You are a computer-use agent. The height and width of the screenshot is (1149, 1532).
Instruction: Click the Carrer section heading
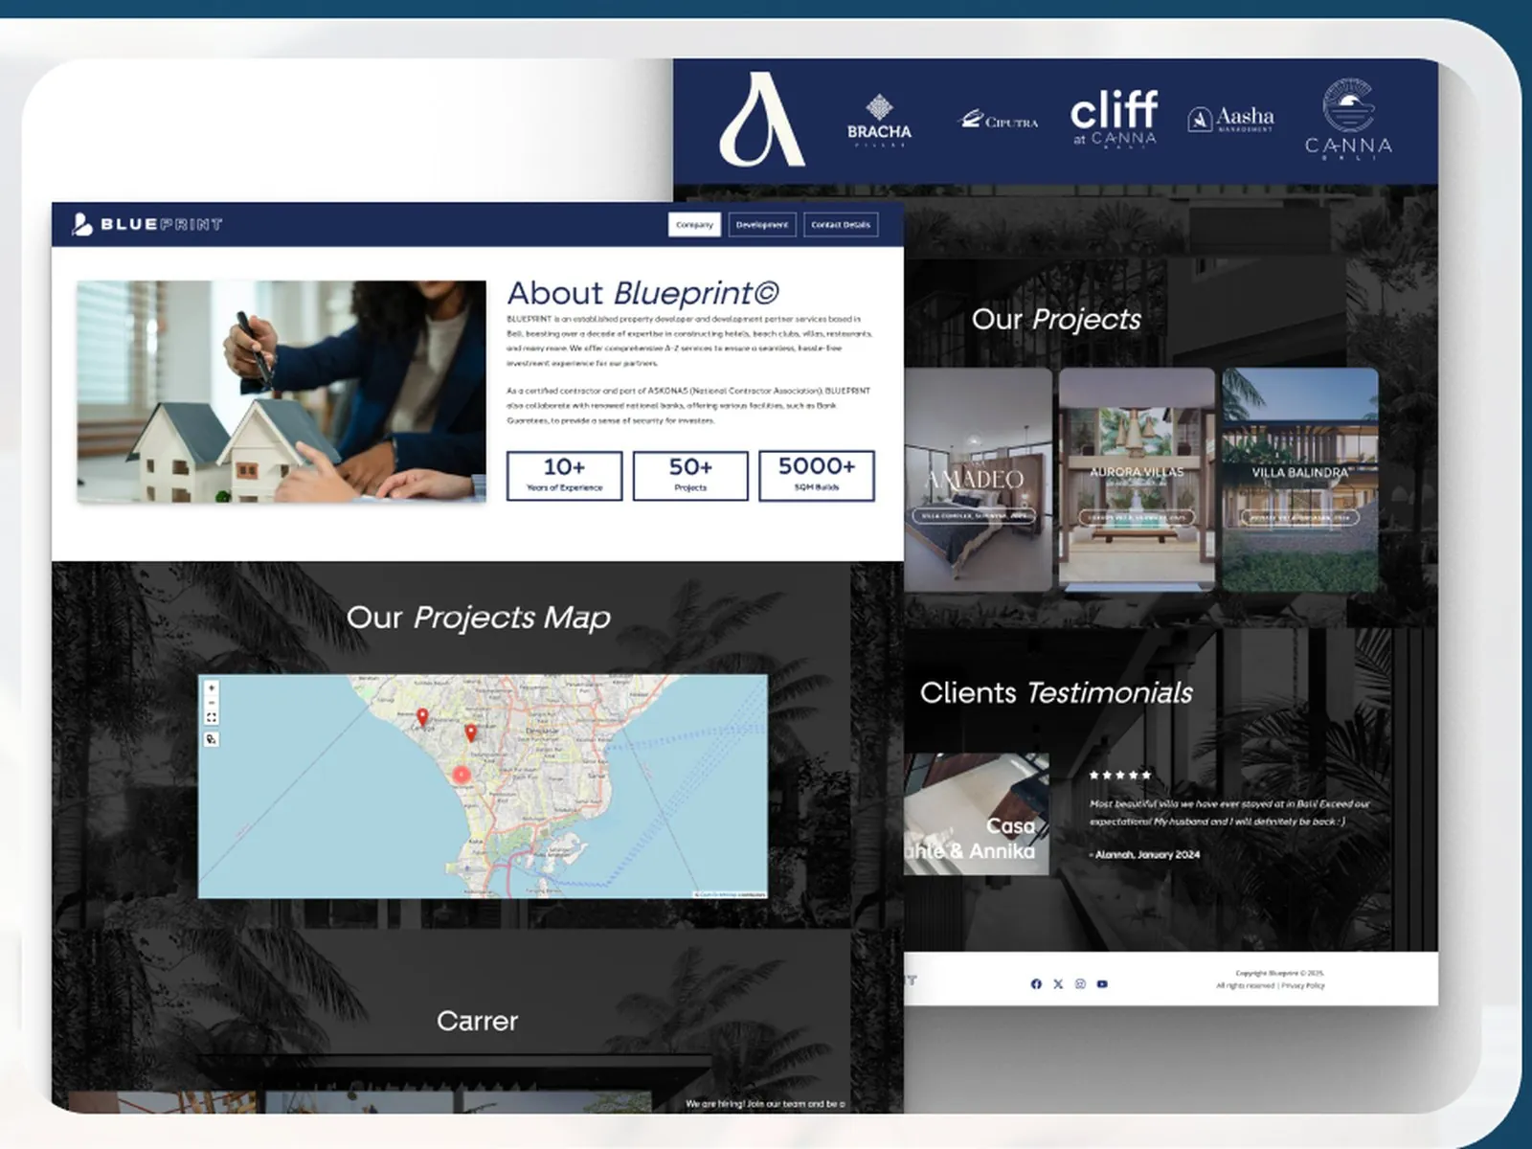477,1021
